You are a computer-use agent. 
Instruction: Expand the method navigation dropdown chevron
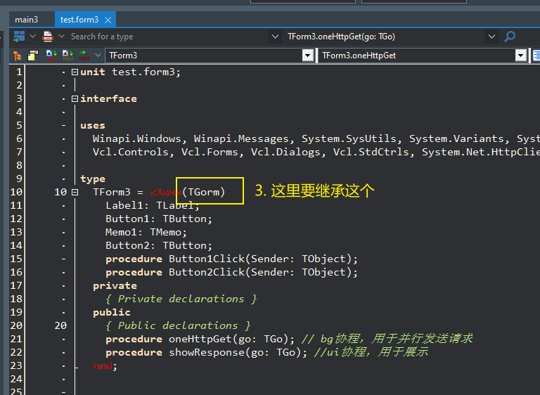pyautogui.click(x=491, y=36)
